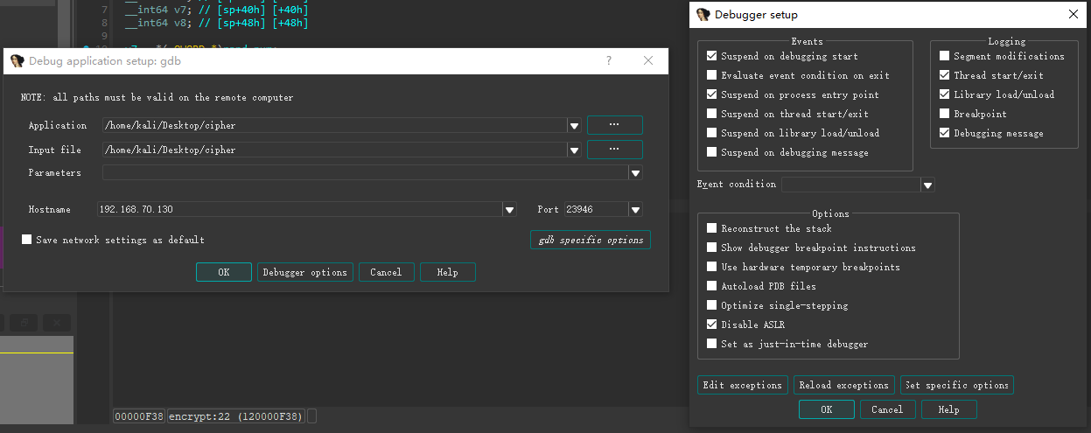Toggle Suspend on debugging start checkbox
Viewport: 1091px width, 433px height.
click(x=712, y=56)
